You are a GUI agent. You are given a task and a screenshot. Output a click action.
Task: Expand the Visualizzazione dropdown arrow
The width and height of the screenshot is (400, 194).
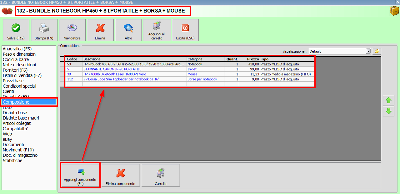(368, 51)
